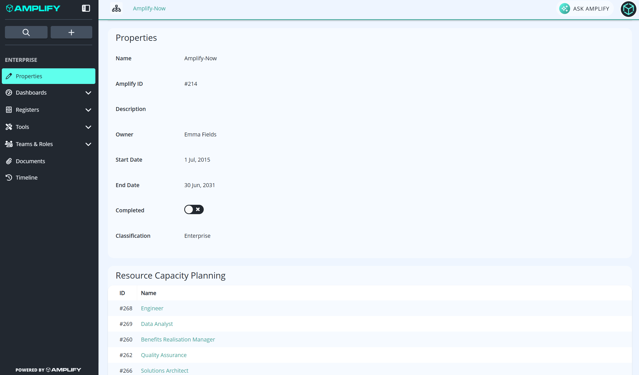
Task: Click the ASK AMPLIFY button label
Action: tap(591, 9)
